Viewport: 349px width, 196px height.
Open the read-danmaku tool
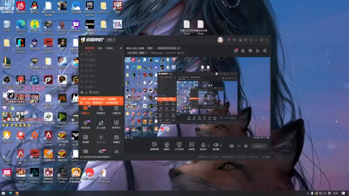tap(86, 139)
